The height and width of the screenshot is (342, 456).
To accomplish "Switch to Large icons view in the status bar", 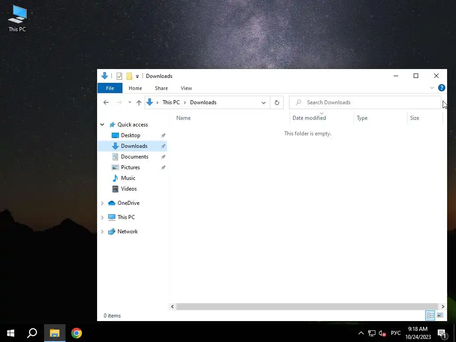I will 440,315.
